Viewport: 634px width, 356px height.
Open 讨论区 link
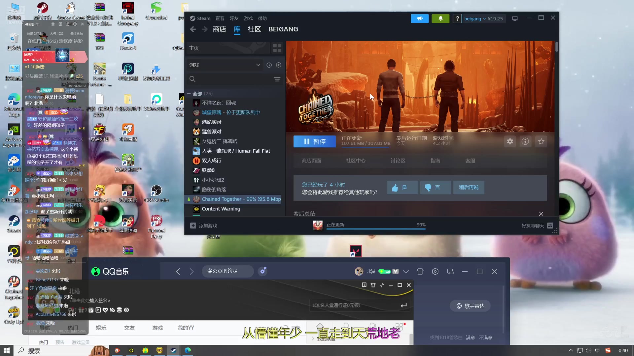(398, 161)
